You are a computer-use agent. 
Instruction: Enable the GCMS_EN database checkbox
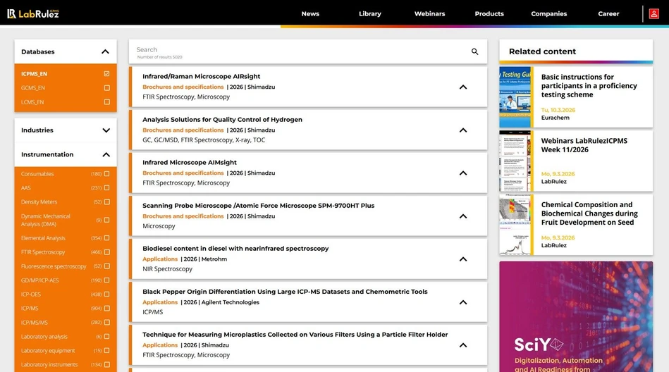click(106, 88)
